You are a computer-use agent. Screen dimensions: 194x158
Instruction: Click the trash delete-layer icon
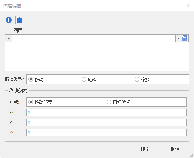[x=20, y=20]
